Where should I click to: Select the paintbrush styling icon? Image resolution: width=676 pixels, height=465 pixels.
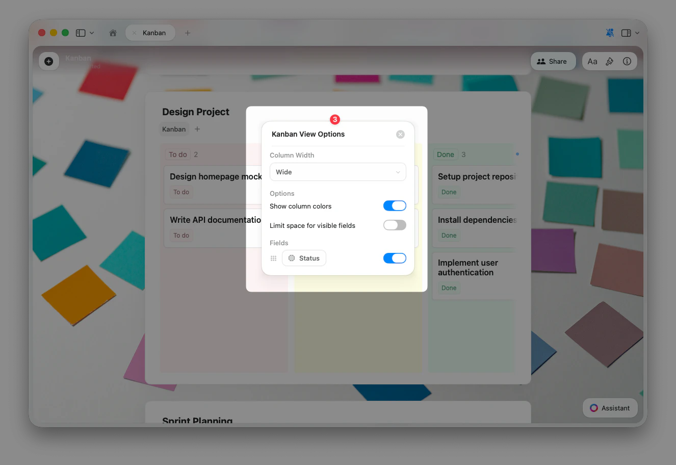tap(610, 61)
